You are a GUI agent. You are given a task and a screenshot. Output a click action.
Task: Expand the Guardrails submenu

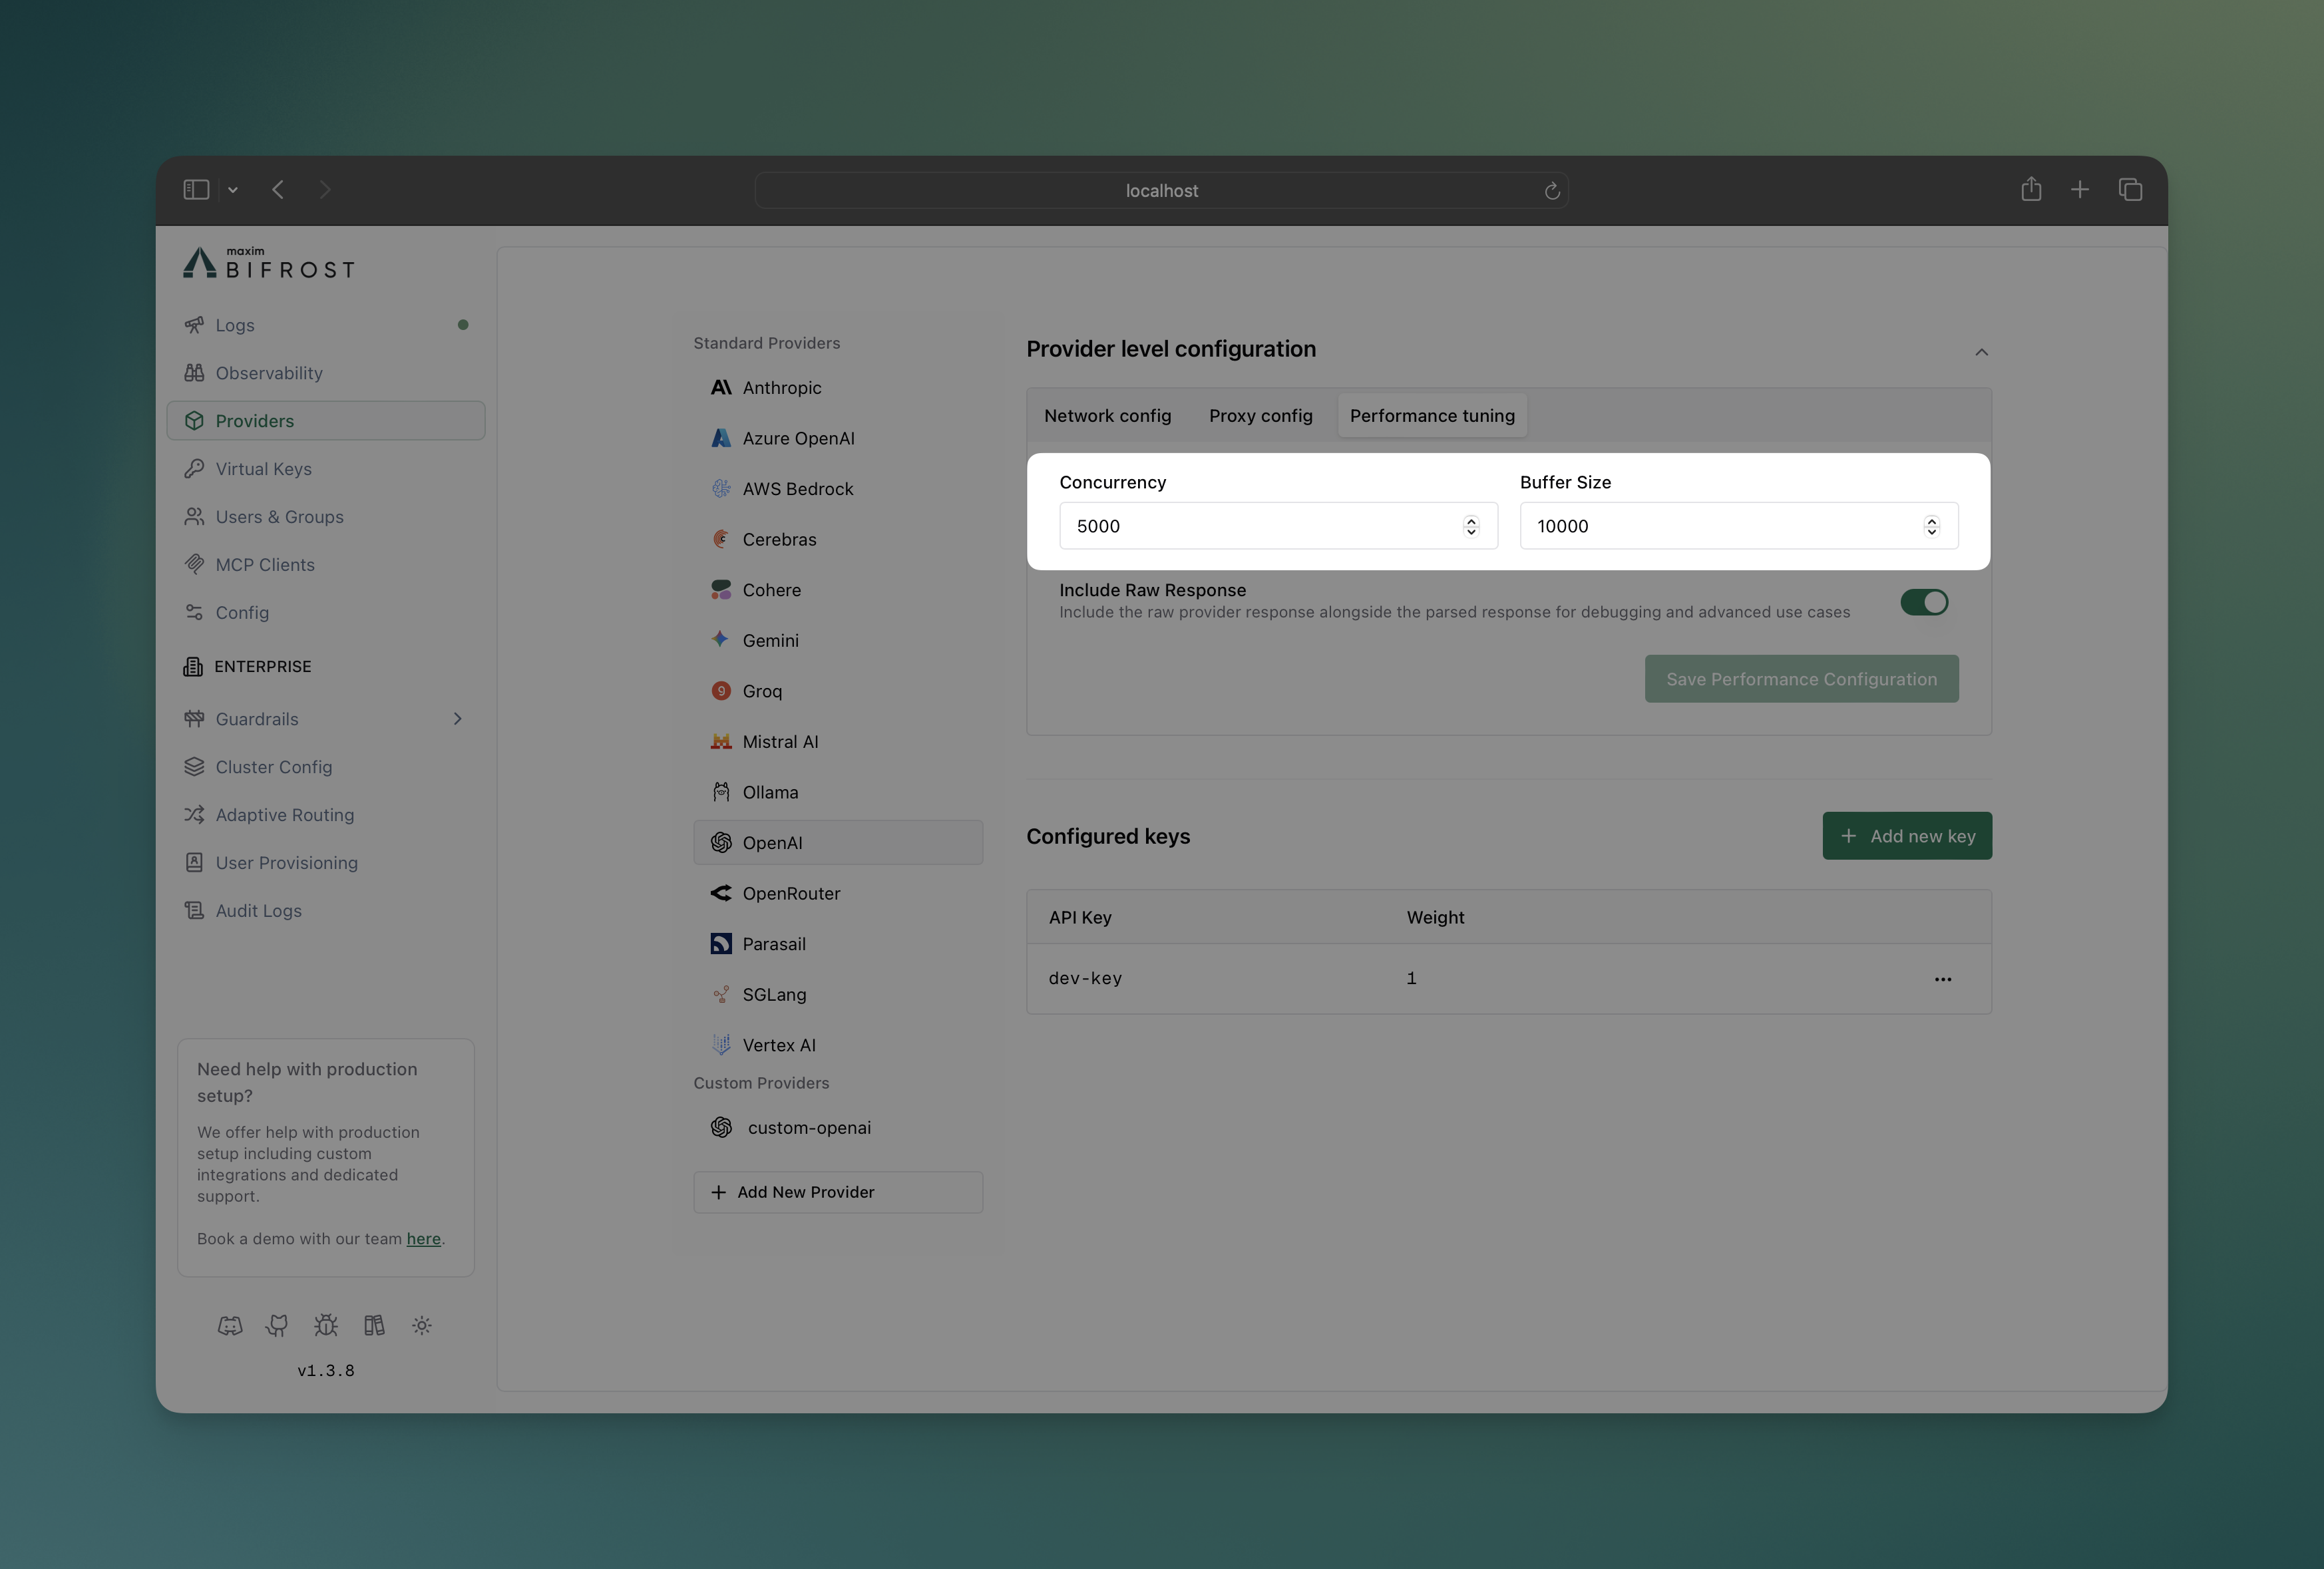(x=458, y=718)
